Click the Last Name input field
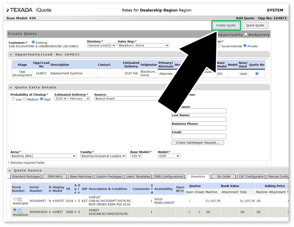This screenshot has height=227, width=294. [199, 119]
